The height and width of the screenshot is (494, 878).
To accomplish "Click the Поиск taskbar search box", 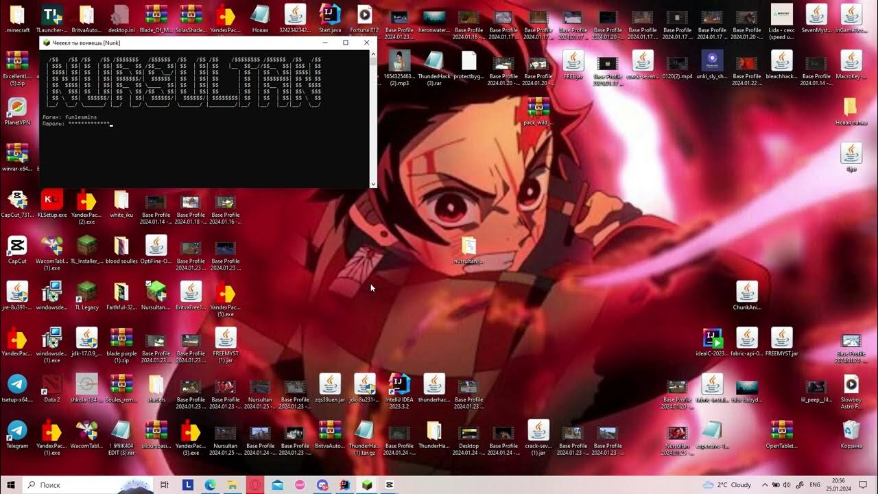I will pyautogui.click(x=89, y=485).
